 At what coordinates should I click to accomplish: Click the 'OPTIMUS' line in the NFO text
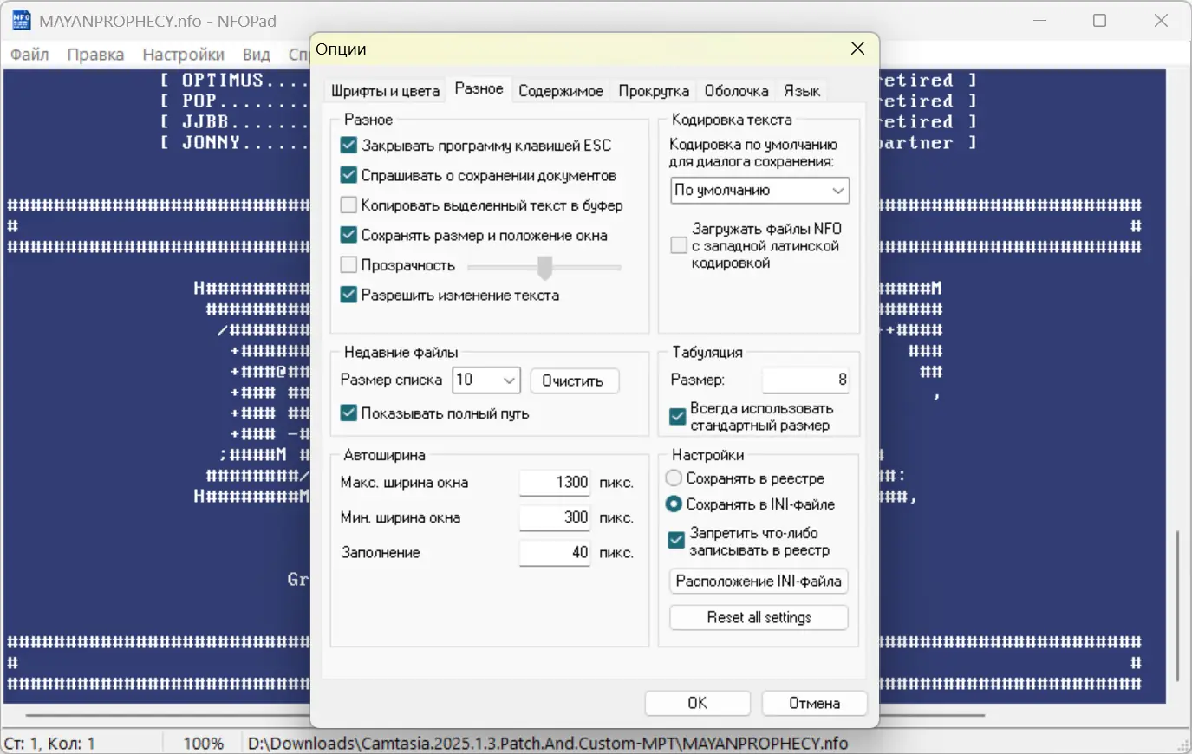234,81
